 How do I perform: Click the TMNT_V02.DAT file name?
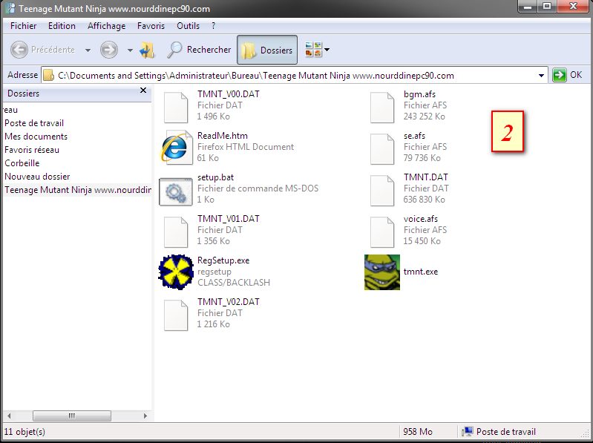[229, 302]
